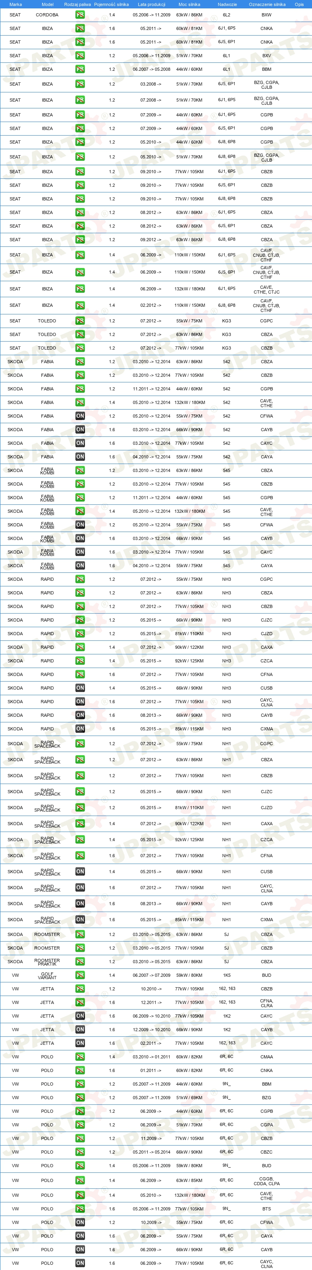Select the GOLF VARIANT model cell
312x1270 pixels.
point(47,976)
